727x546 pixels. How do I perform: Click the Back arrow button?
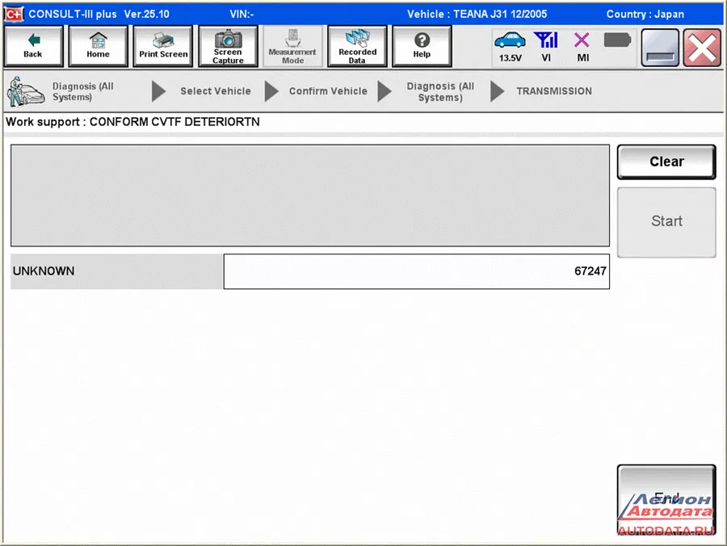coord(33,46)
